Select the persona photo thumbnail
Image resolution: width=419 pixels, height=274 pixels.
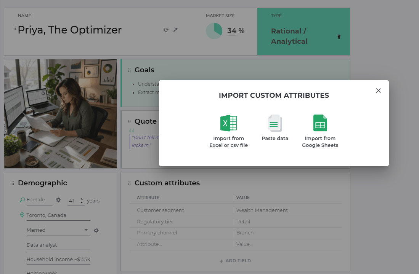(x=60, y=114)
